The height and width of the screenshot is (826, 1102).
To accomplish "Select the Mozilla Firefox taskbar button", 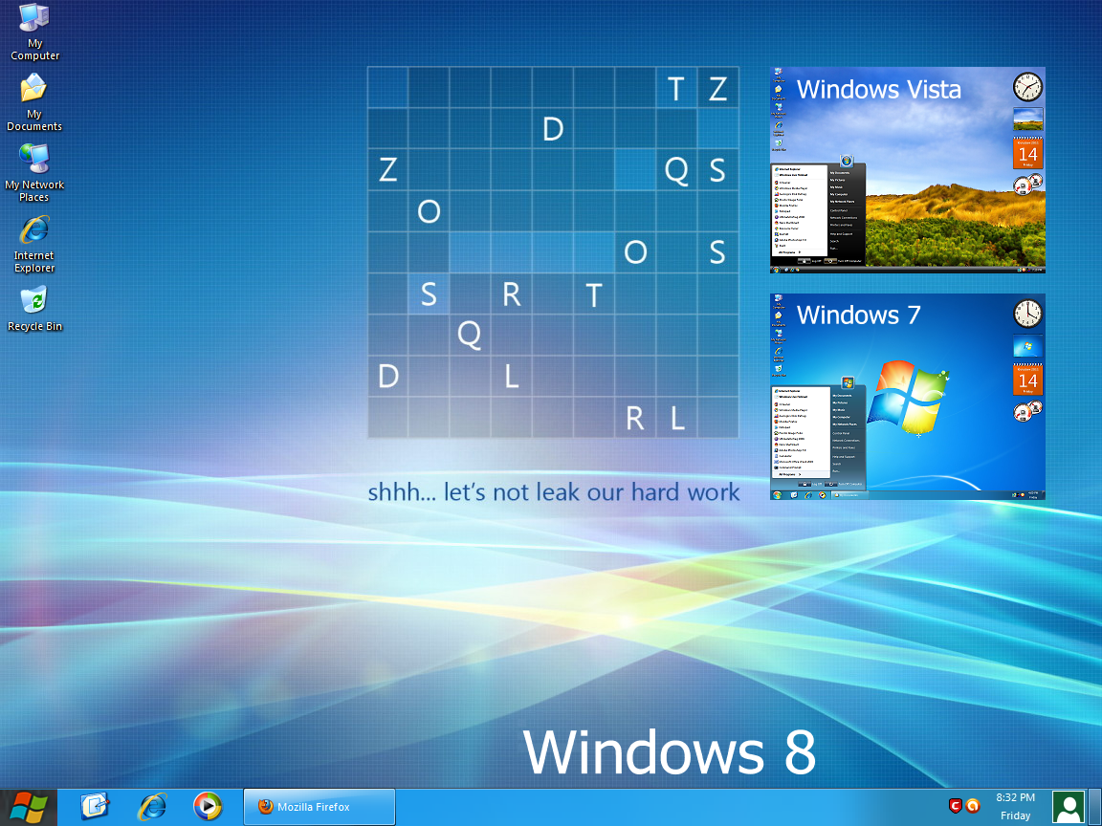I will click(x=319, y=806).
